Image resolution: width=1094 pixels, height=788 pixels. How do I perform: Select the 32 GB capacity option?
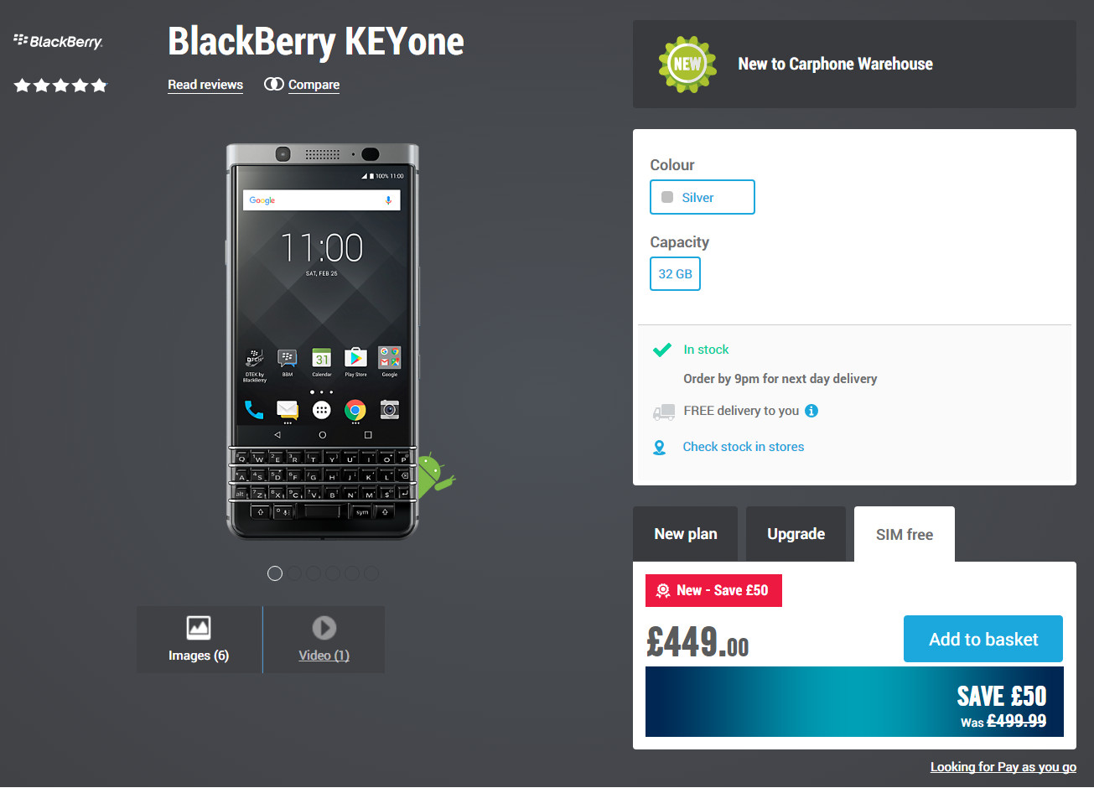pyautogui.click(x=676, y=273)
